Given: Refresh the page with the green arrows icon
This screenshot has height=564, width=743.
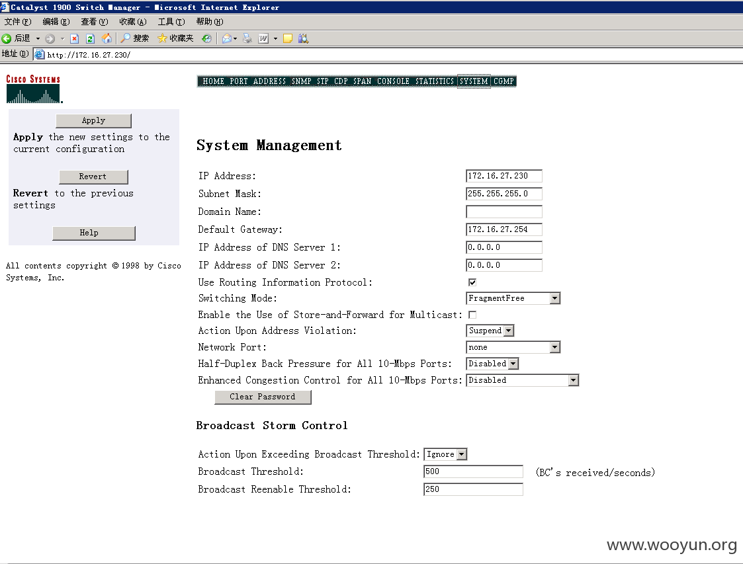Looking at the screenshot, I should click(90, 38).
